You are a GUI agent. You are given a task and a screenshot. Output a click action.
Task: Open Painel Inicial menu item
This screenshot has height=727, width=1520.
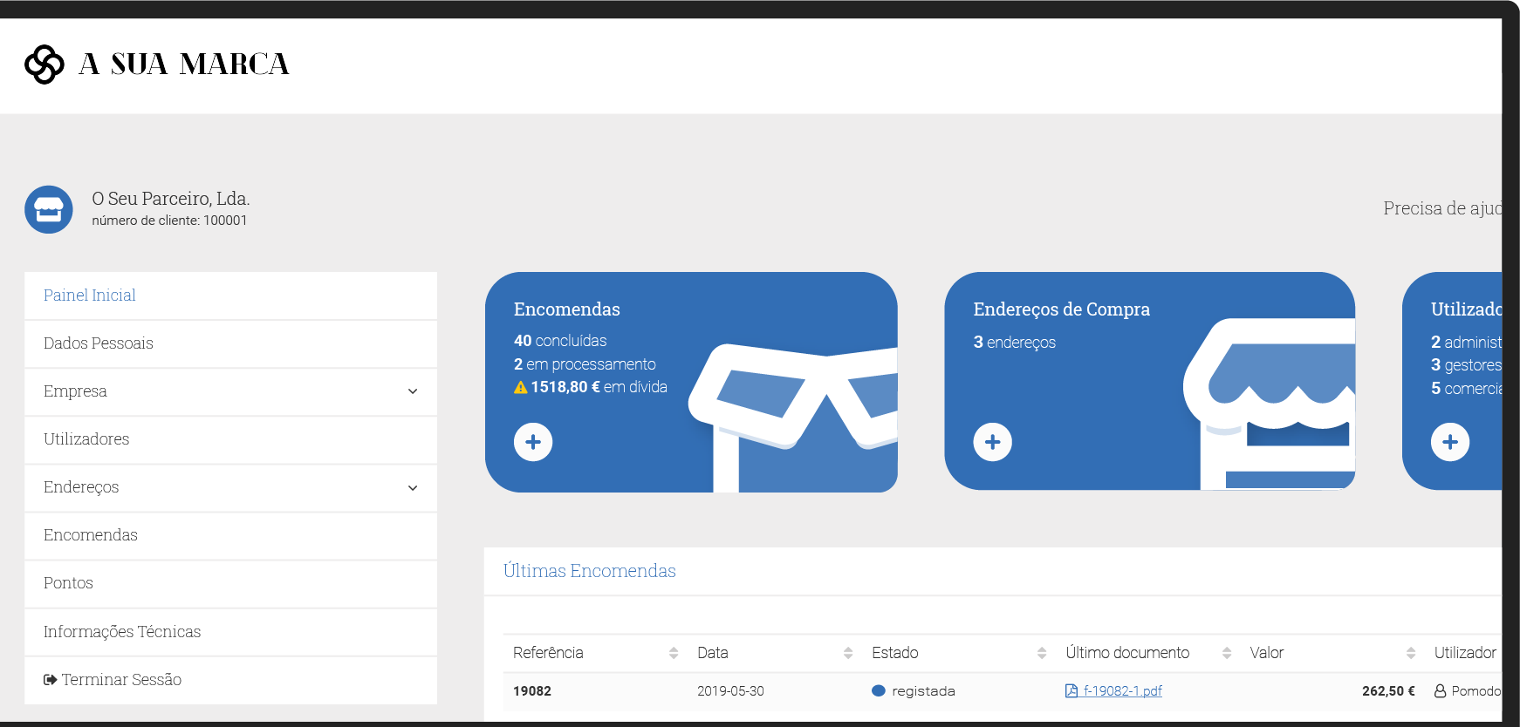tap(90, 296)
